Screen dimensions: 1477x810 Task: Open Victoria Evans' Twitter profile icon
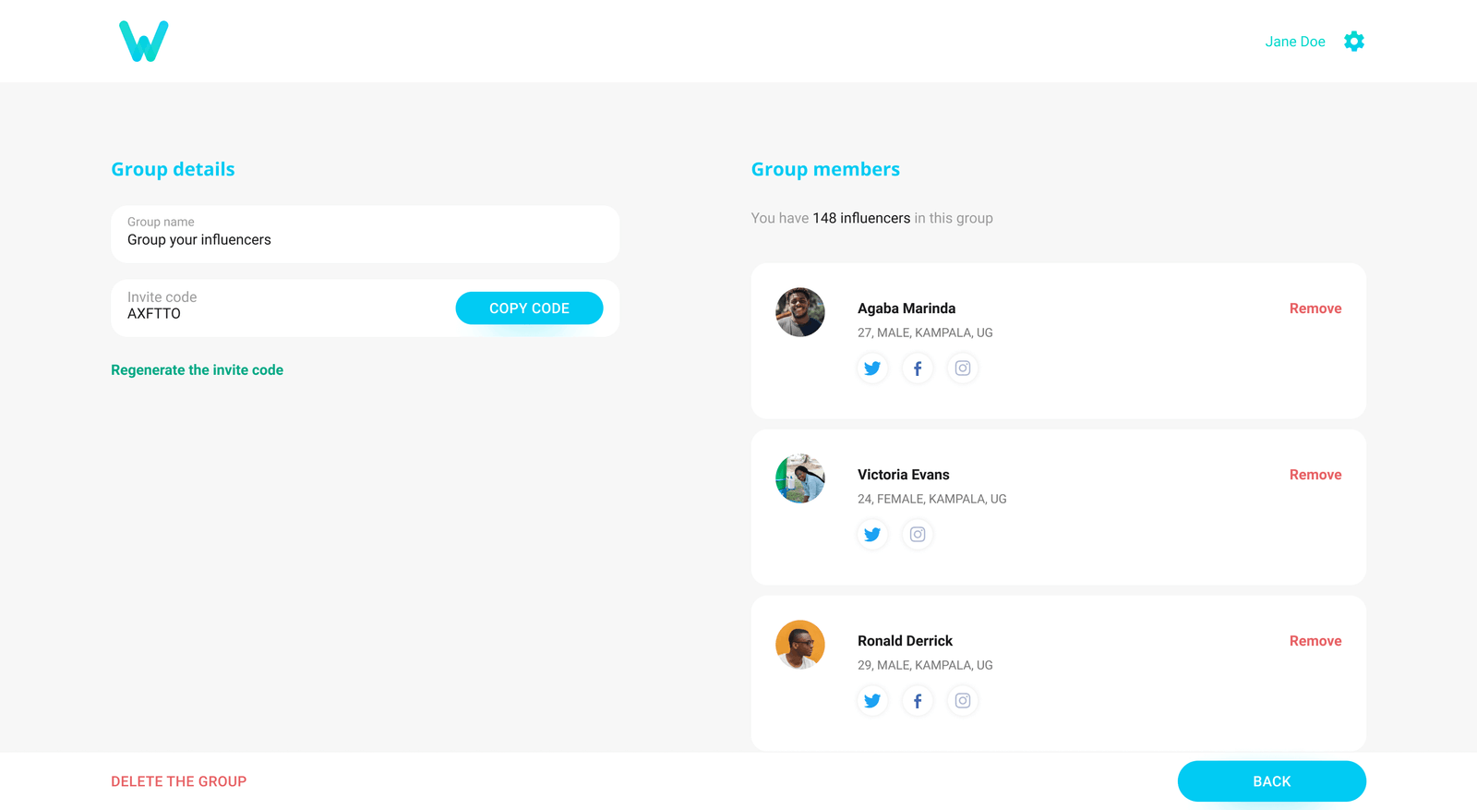[871, 534]
